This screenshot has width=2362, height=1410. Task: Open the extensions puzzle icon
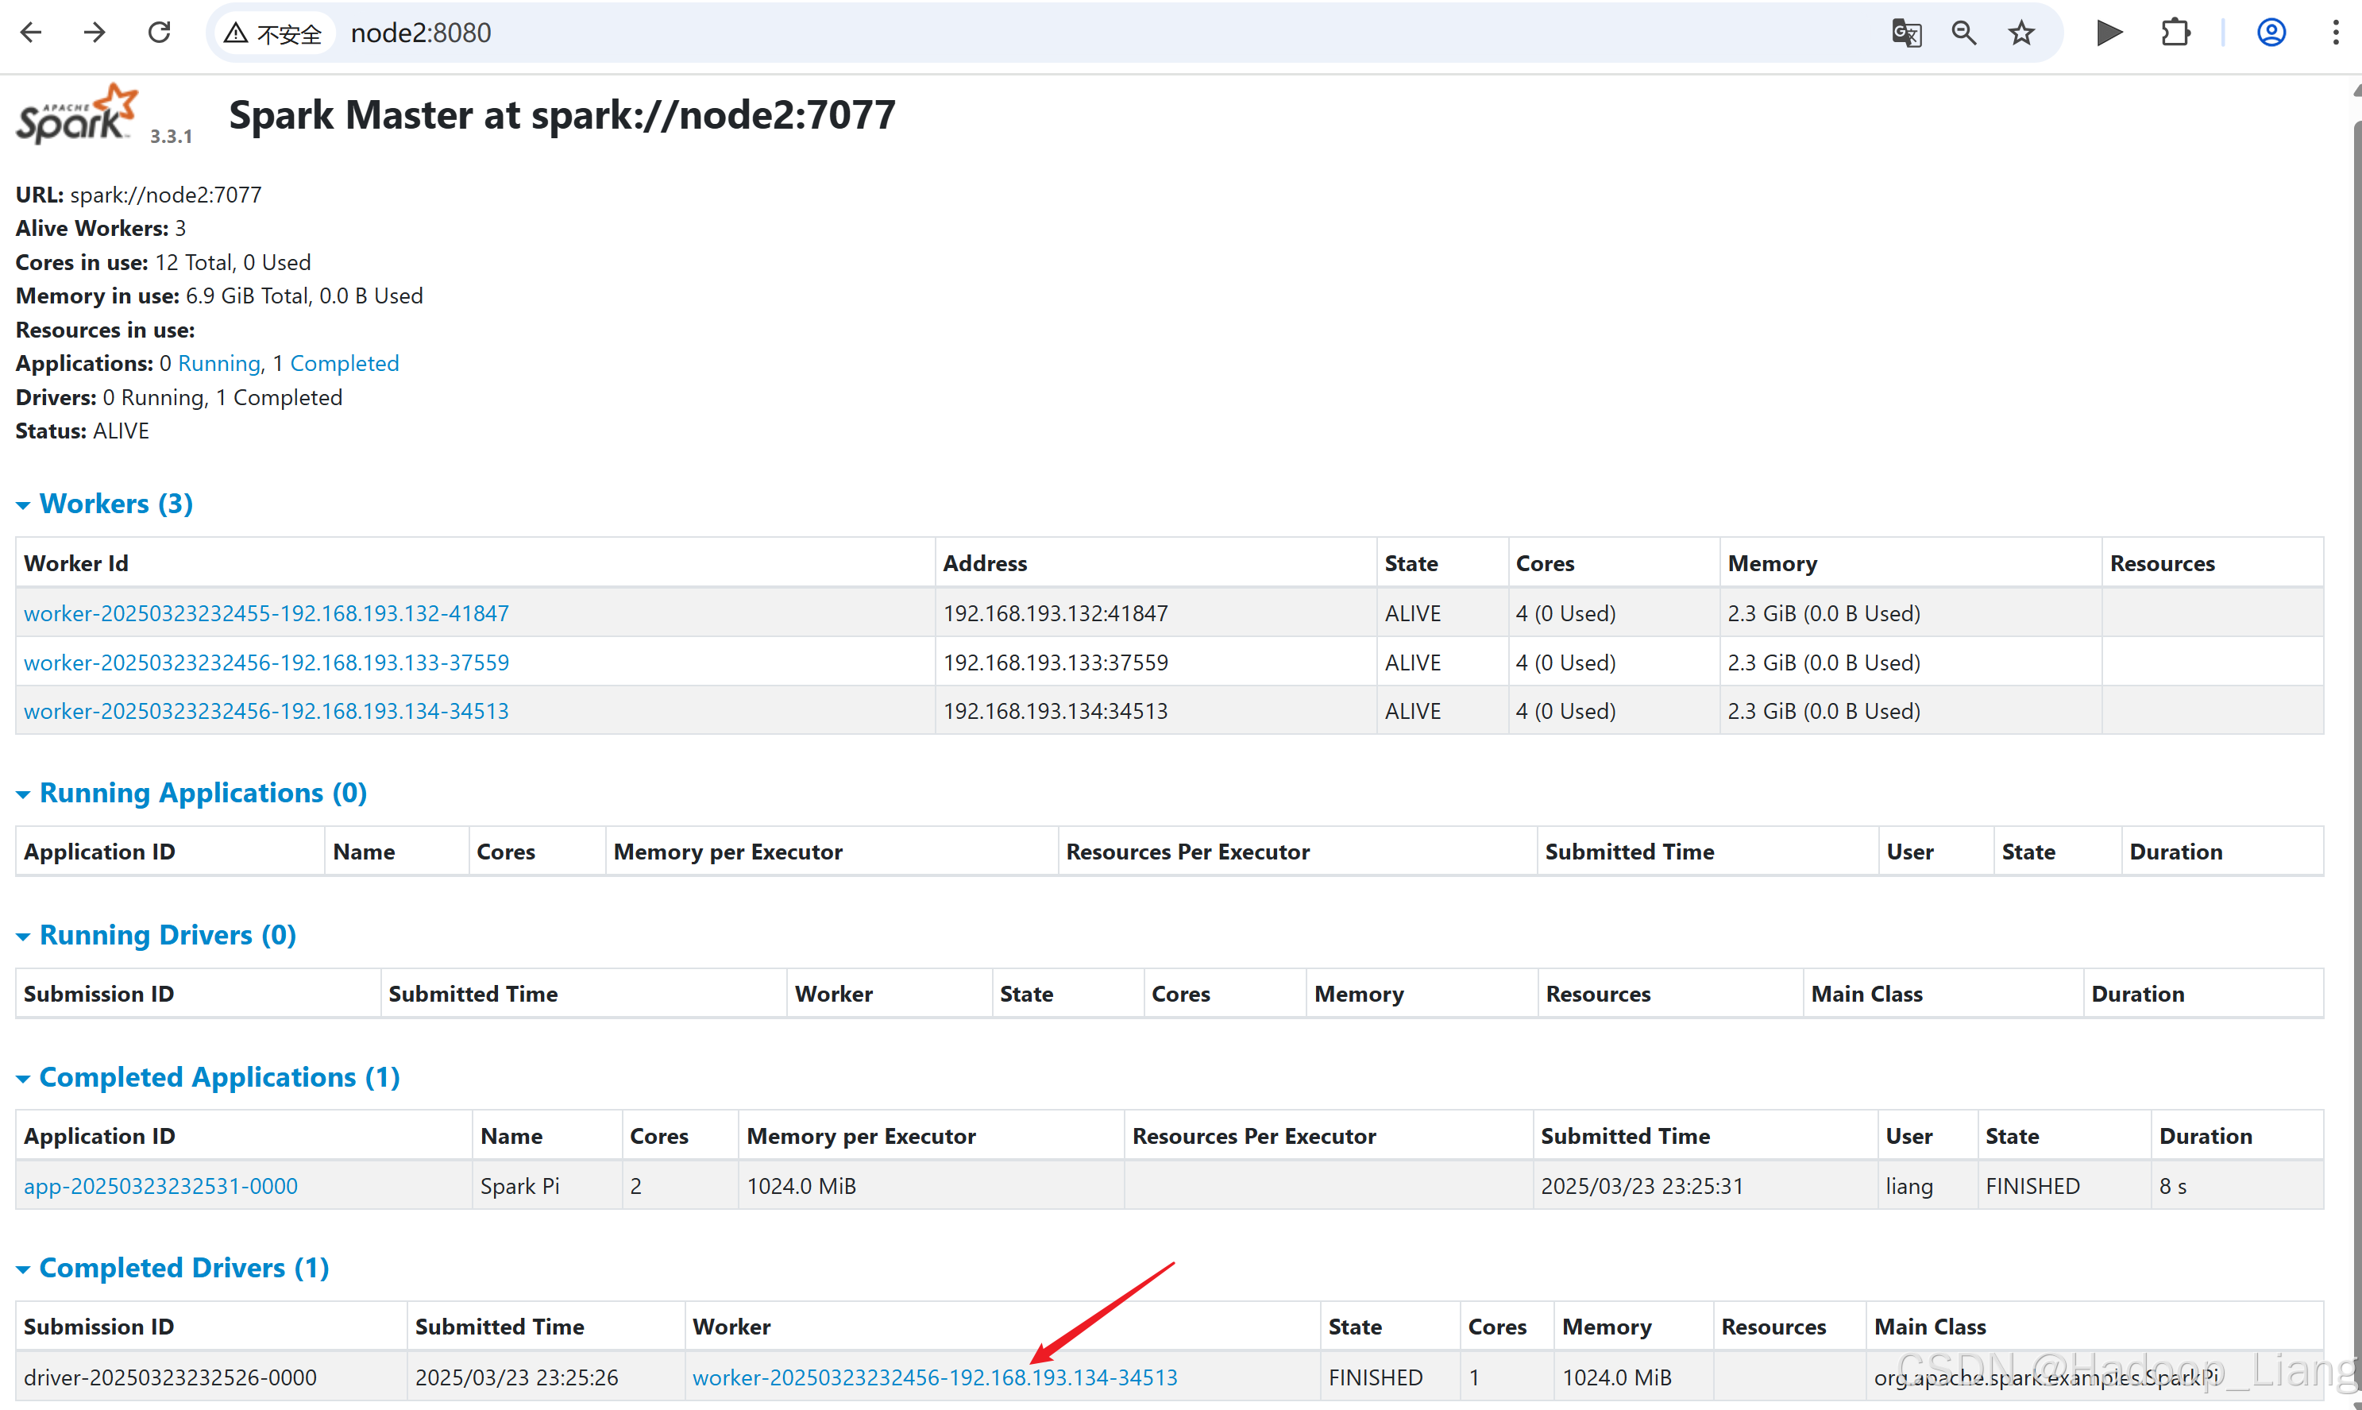click(x=2175, y=33)
